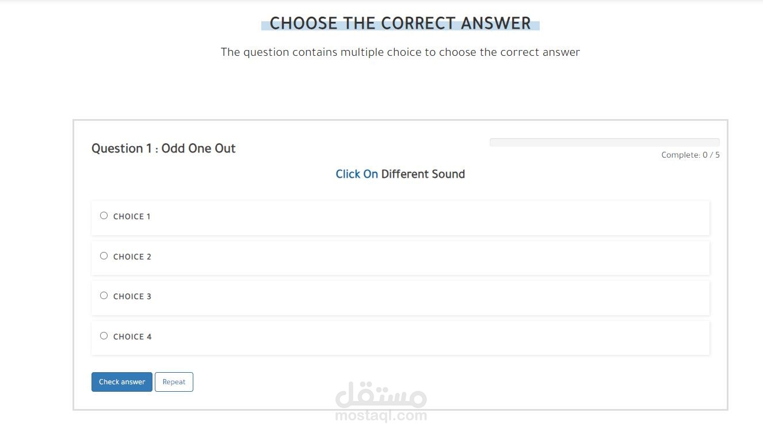Tap the "CHOICE 3" label text
The width and height of the screenshot is (763, 432).
click(132, 297)
